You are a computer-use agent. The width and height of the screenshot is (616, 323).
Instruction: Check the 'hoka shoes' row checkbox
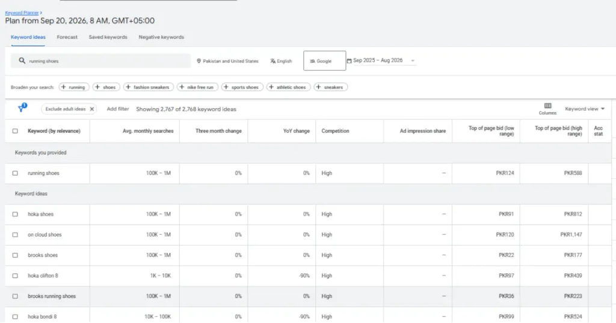point(15,214)
